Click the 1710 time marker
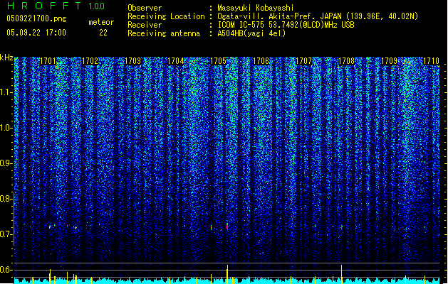 (431, 61)
